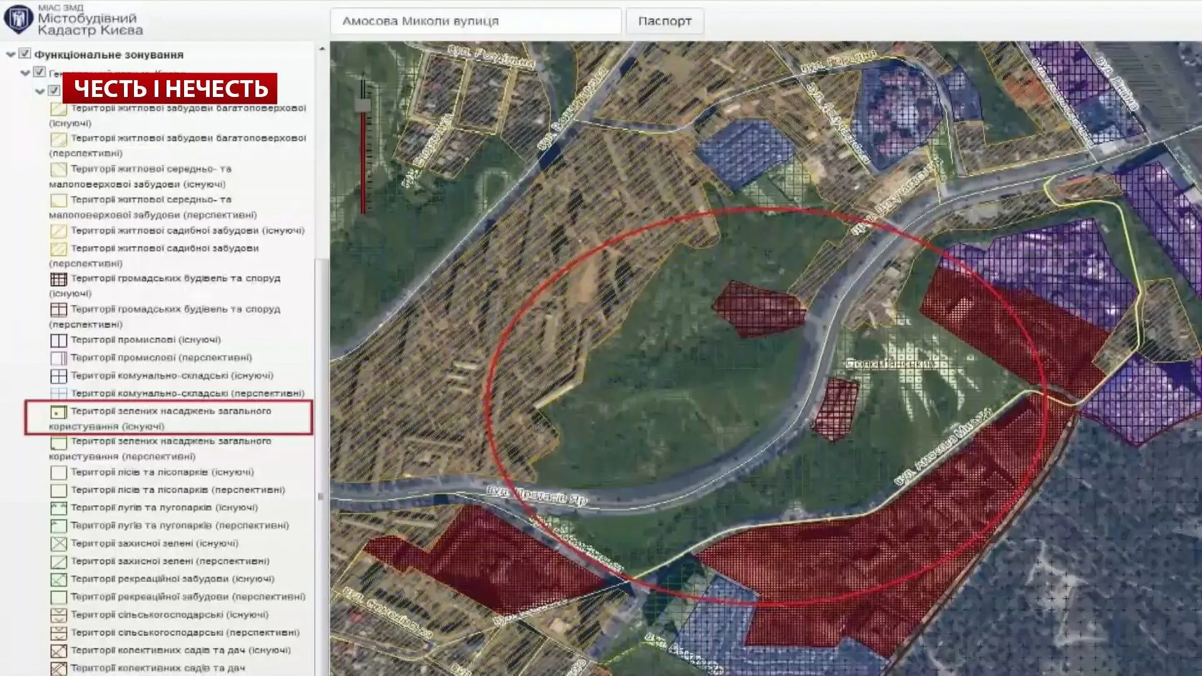Collapse the third-level tree node arrow
Viewport: 1202px width, 676px height.
tap(39, 91)
